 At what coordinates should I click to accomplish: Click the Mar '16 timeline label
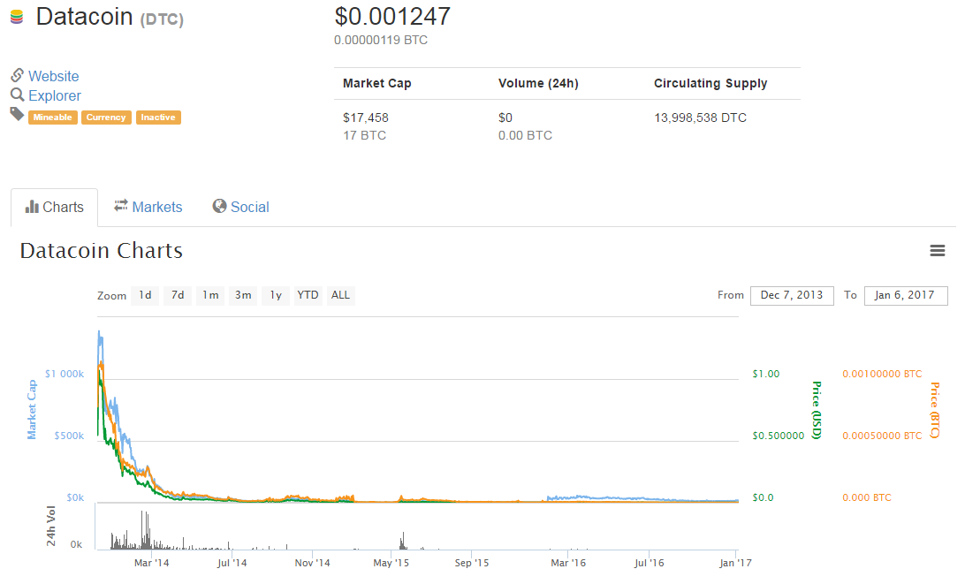569,563
